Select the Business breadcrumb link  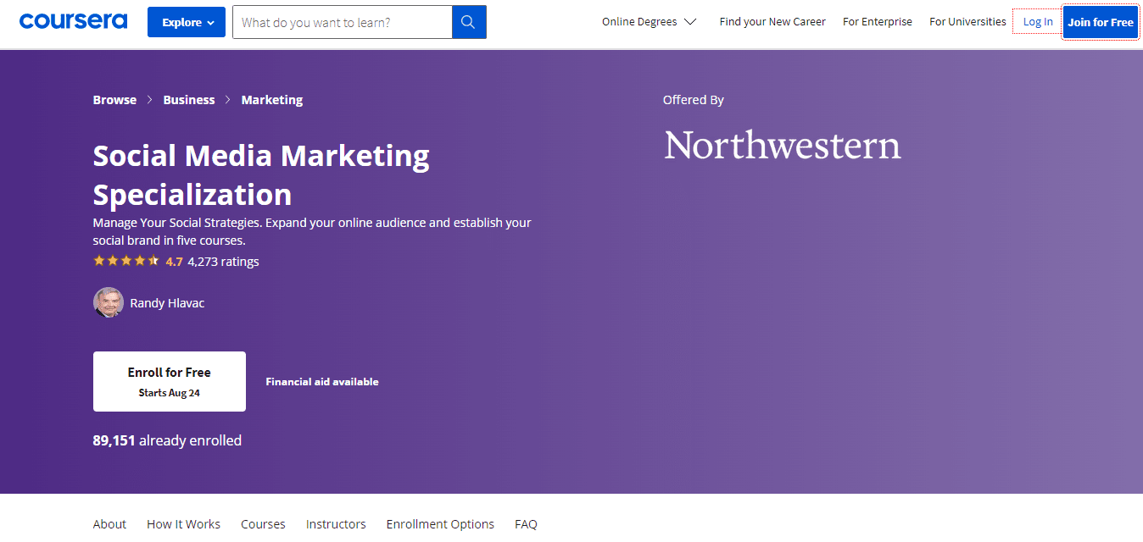coord(188,100)
